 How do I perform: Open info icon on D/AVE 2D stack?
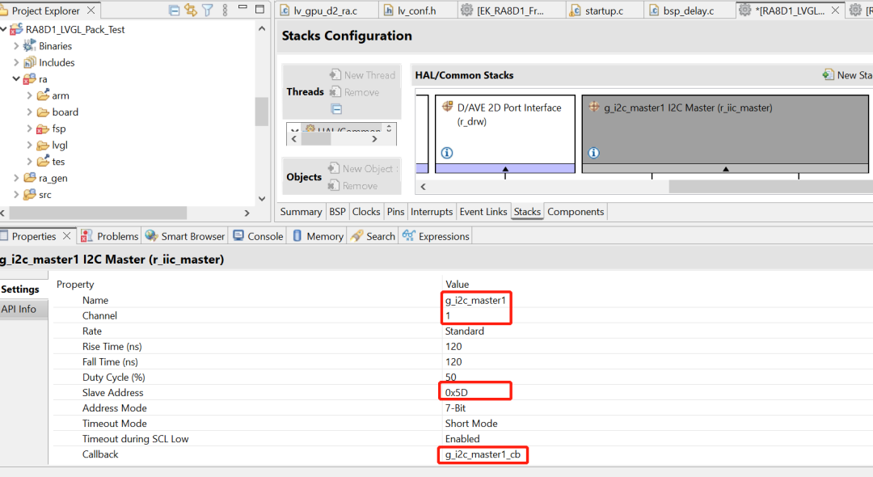tap(446, 153)
